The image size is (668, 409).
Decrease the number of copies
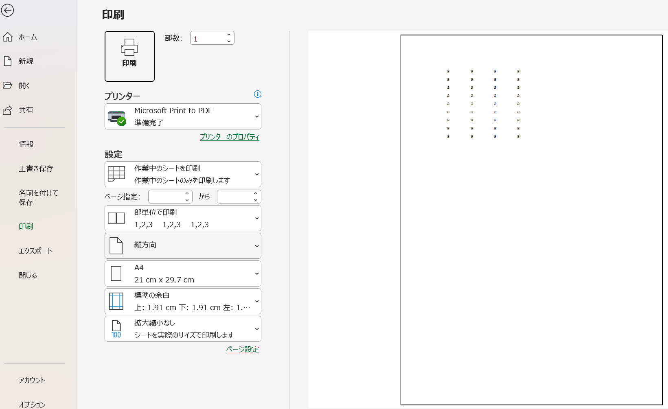coord(229,41)
